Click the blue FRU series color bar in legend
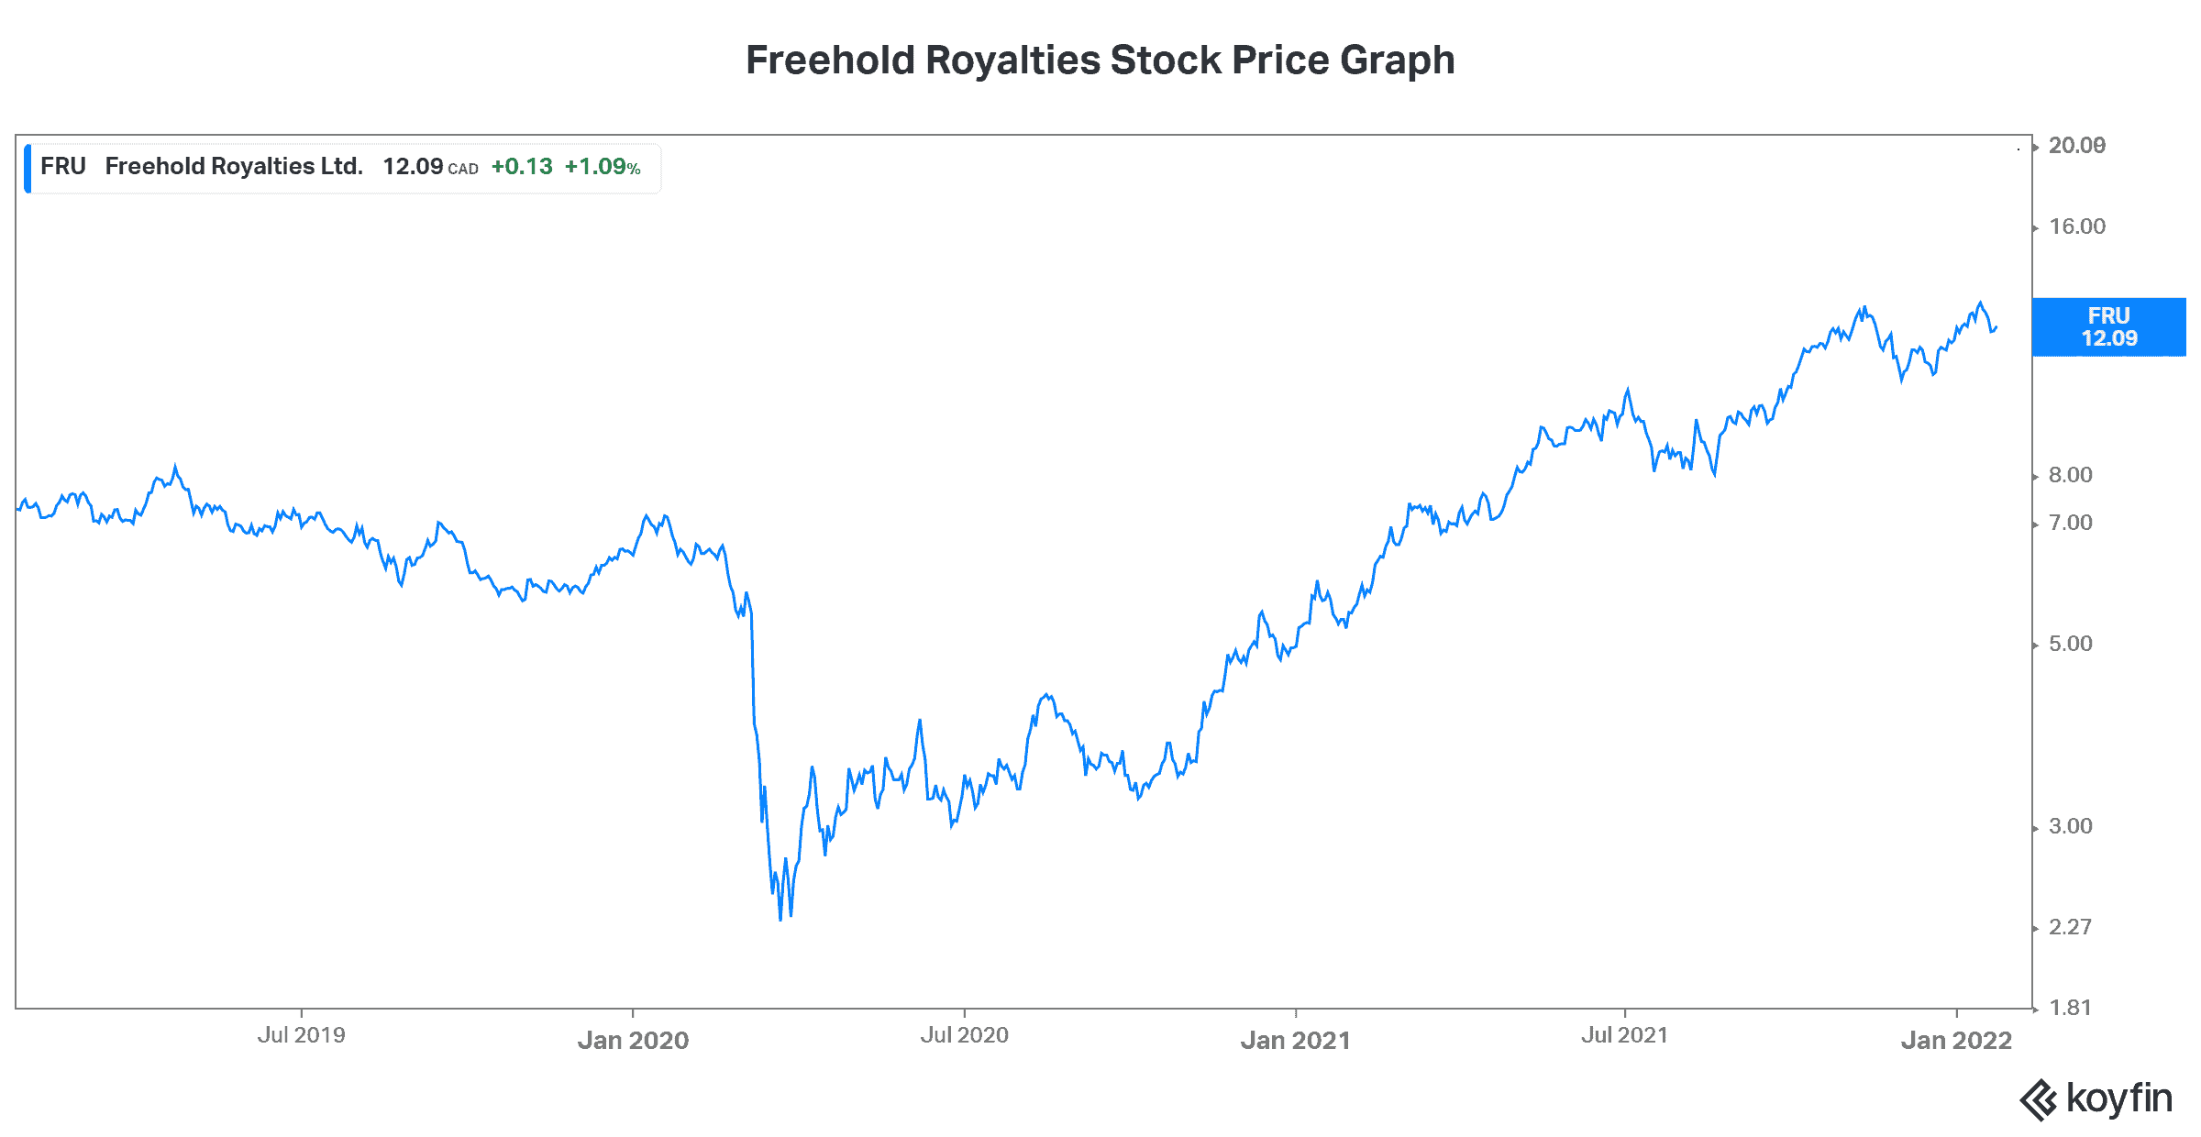 click(28, 168)
